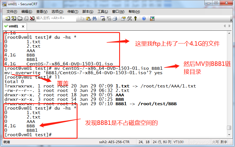Click the tab scroll left arrow
The width and height of the screenshot is (235, 147).
pos(225,26)
